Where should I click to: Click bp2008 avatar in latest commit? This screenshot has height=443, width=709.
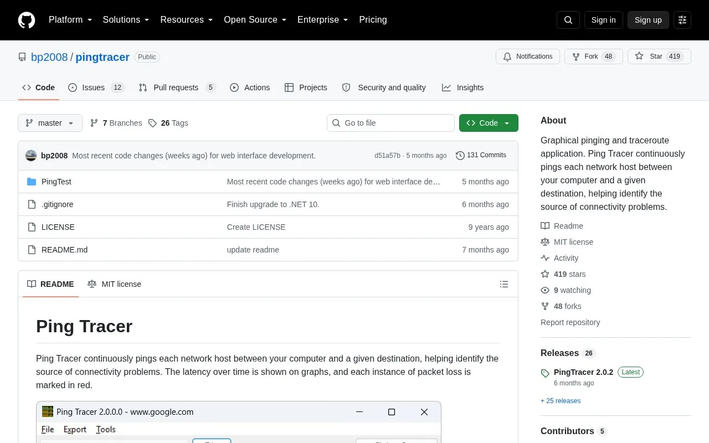coord(31,156)
